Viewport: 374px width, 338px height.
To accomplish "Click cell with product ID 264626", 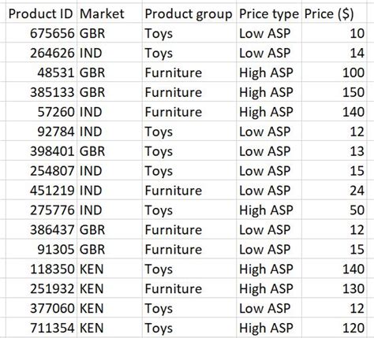I will tap(41, 53).
